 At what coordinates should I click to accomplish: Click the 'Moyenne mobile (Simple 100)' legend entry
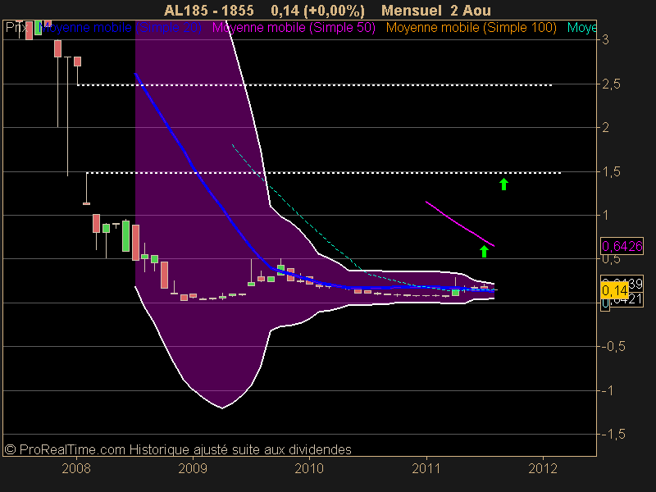(x=471, y=28)
